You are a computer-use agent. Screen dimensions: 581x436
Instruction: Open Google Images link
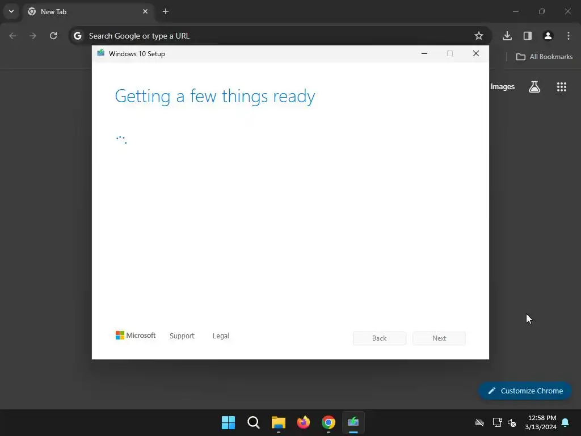(x=503, y=87)
